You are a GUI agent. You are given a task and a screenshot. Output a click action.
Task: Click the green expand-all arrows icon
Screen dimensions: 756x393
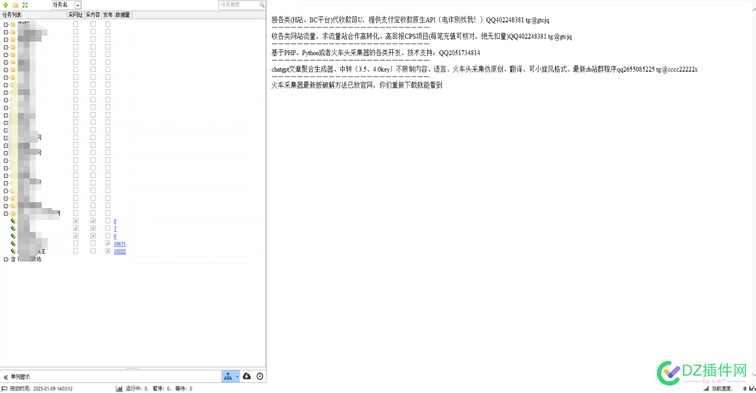pyautogui.click(x=25, y=5)
